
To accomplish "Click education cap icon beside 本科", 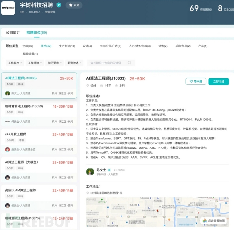I will tap(116, 86).
